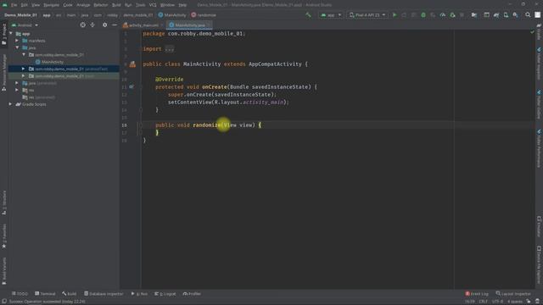Click the override gutter icon next to onCreate

pyautogui.click(x=132, y=86)
